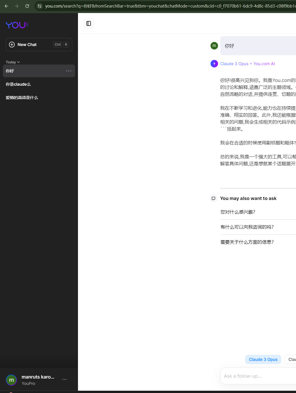The image size is (296, 393).
Task: Toggle the sidebar collapse icon in the chat header
Action: 88,23
